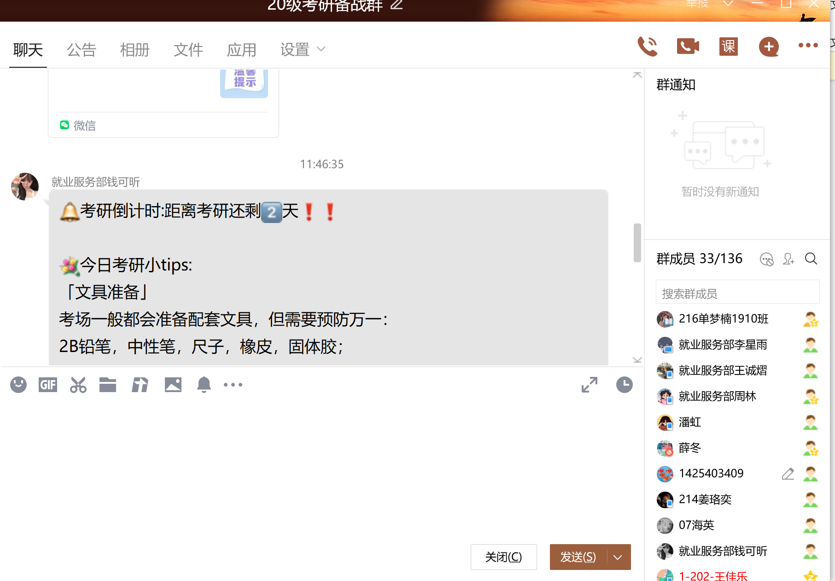
Task: Click the 关闭(C) button
Action: tap(503, 557)
